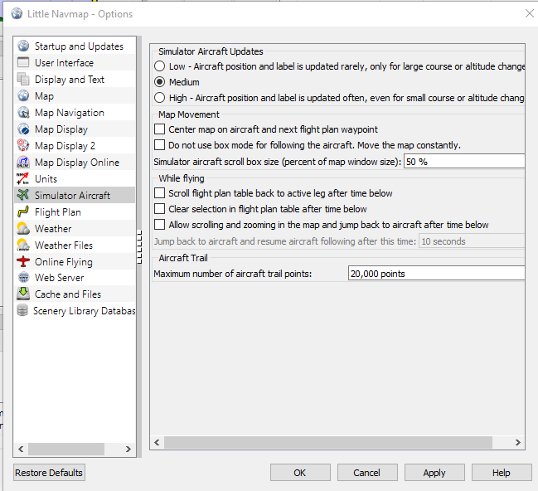This screenshot has width=538, height=491.
Task: Click the Map Display Online icon
Action: pyautogui.click(x=23, y=162)
